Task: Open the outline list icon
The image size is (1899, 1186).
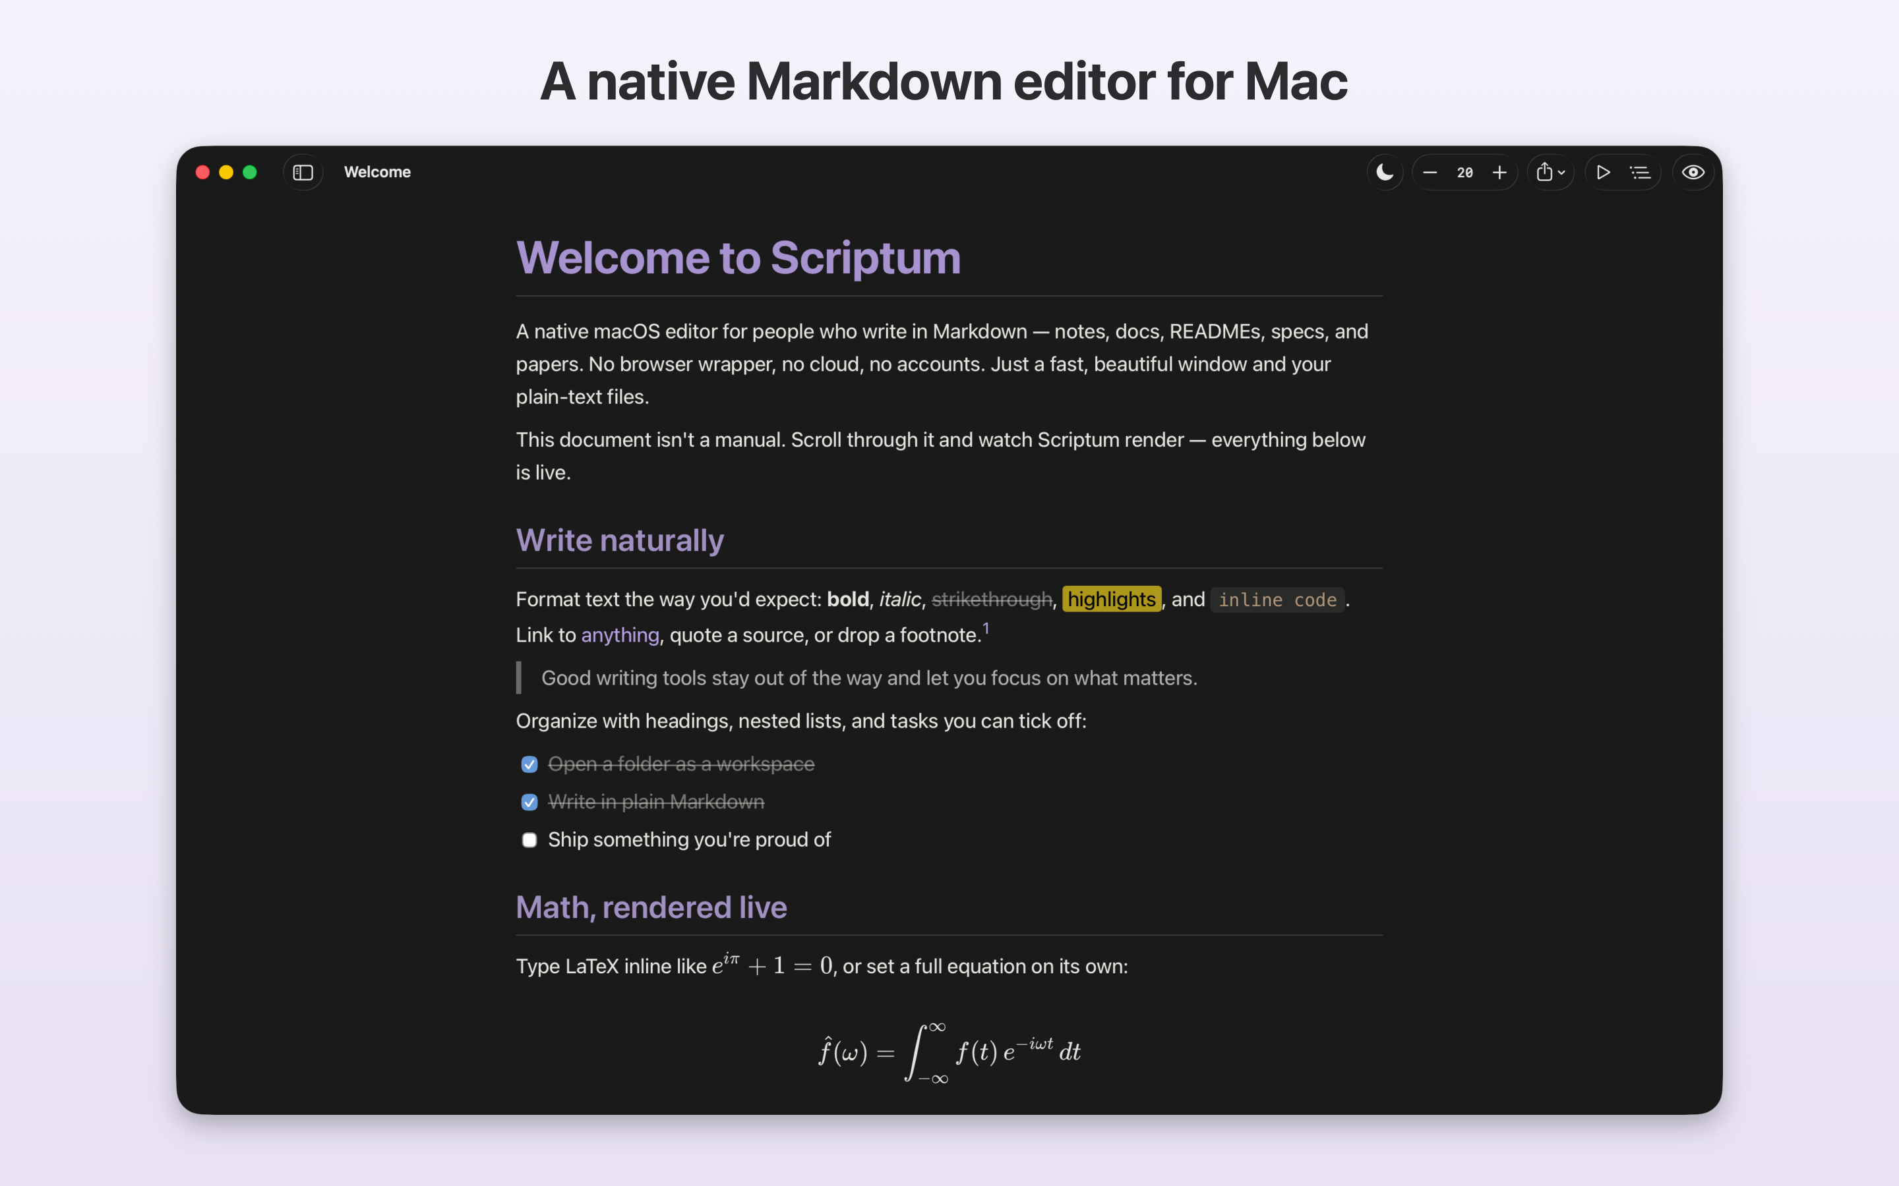Action: 1640,173
